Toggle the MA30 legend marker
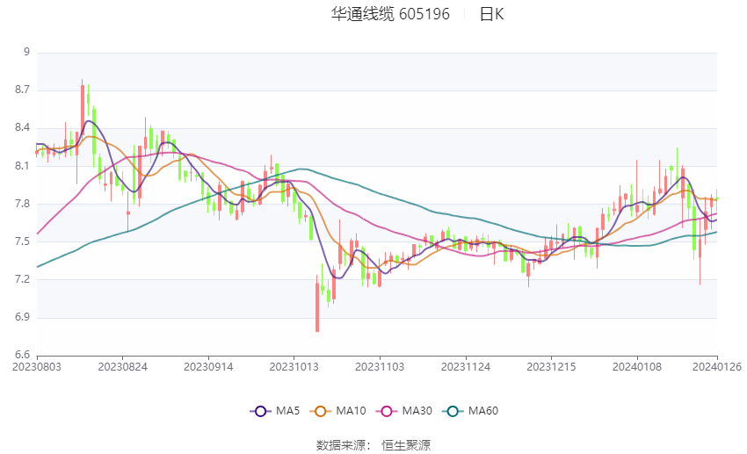Image resolution: width=747 pixels, height=454 pixels. tap(387, 411)
